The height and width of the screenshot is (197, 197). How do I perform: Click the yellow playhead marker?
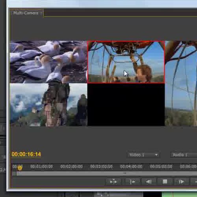20,167
